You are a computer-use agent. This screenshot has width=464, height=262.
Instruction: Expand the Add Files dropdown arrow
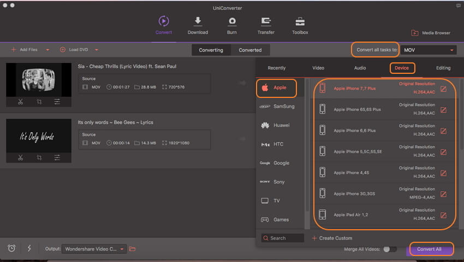(47, 50)
